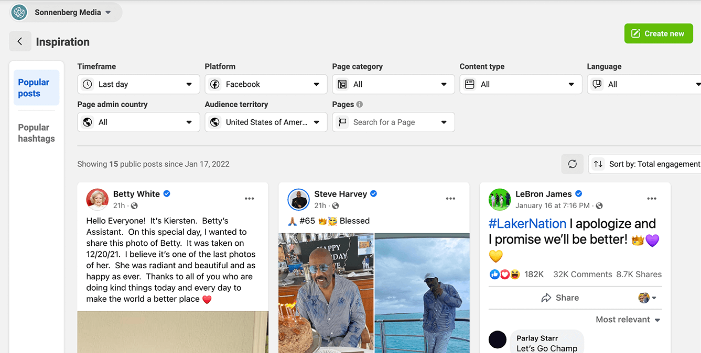Select the Popular posts tab
The image size is (701, 353).
click(37, 88)
